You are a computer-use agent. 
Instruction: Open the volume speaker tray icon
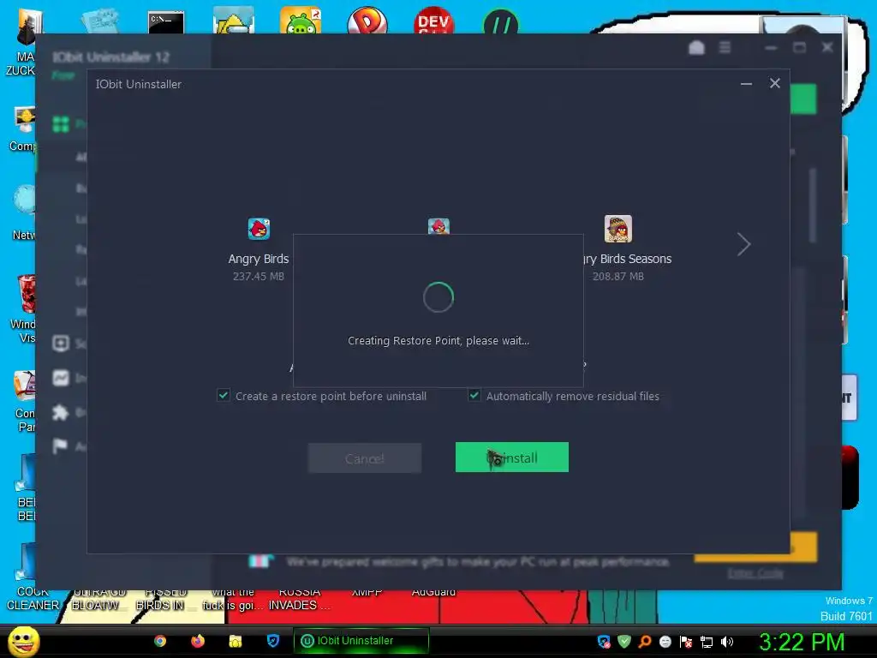coord(726,642)
